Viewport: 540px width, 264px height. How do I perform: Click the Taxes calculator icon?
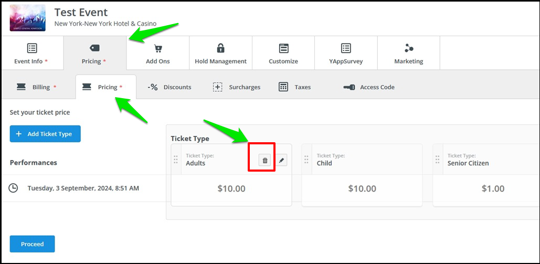[x=283, y=87]
